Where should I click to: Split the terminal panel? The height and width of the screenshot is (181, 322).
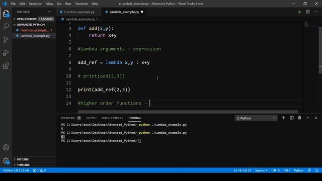292,118
